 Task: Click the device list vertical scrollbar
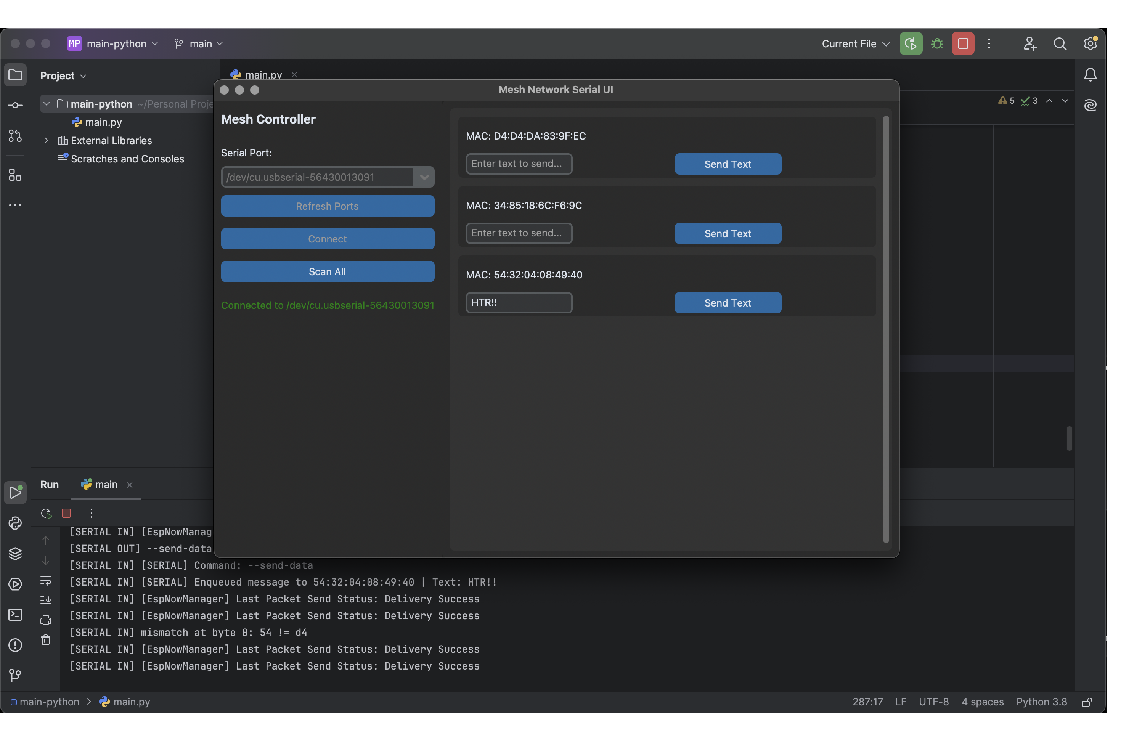(885, 330)
